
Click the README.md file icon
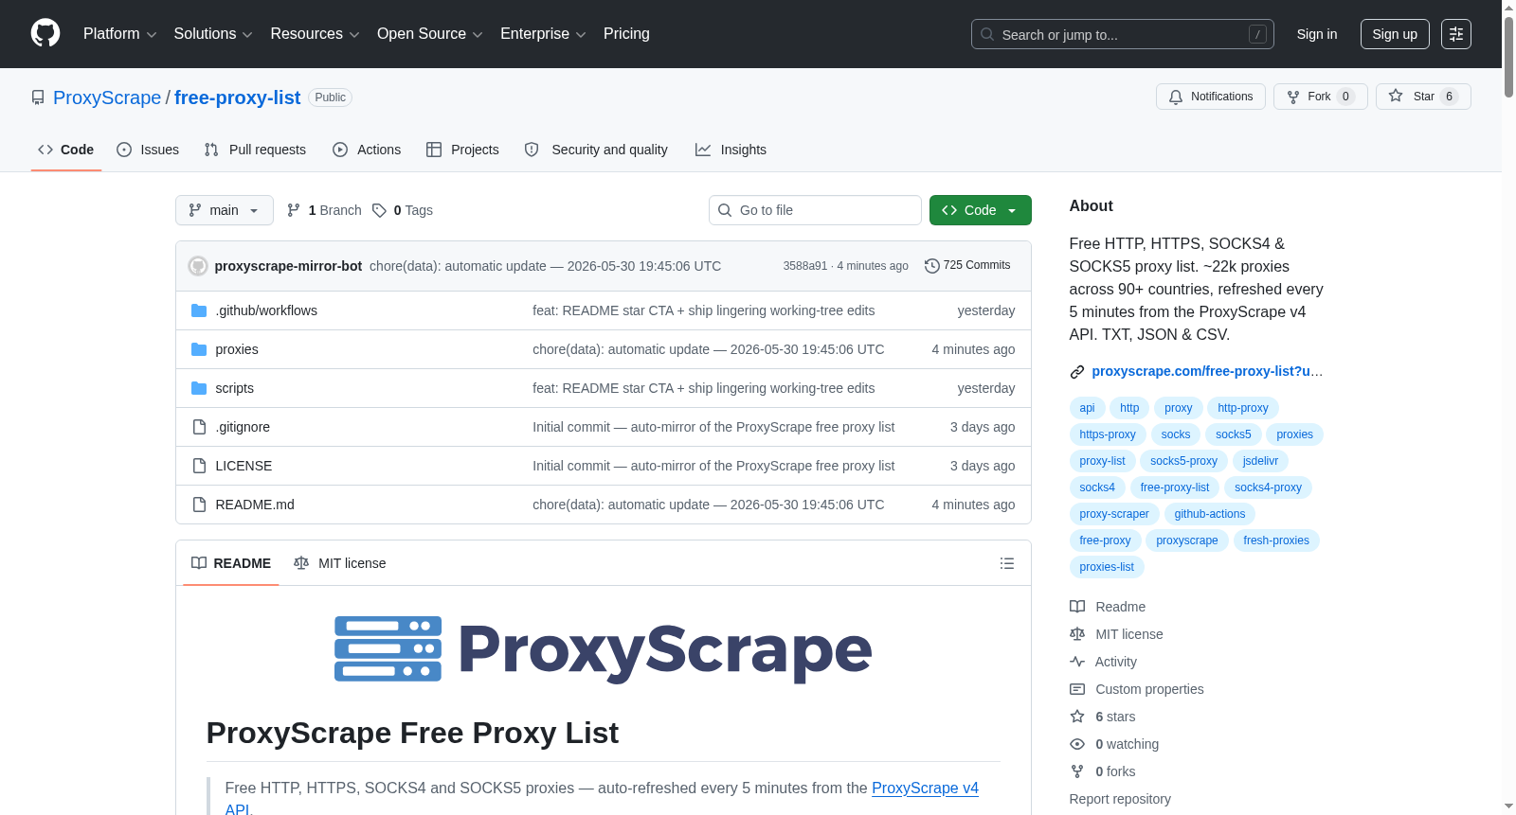[199, 505]
